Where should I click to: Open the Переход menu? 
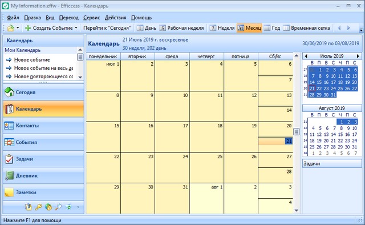(68, 18)
